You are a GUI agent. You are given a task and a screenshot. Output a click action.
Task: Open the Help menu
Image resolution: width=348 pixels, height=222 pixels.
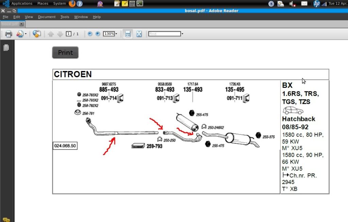tap(97, 17)
